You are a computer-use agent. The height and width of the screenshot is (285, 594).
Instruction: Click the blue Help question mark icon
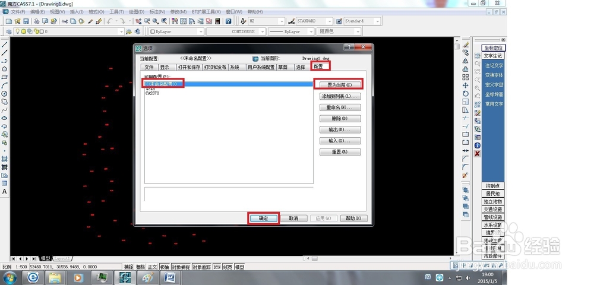[x=229, y=21]
